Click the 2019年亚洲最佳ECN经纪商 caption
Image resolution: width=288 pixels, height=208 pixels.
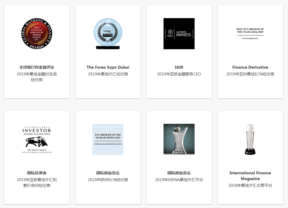250,74
